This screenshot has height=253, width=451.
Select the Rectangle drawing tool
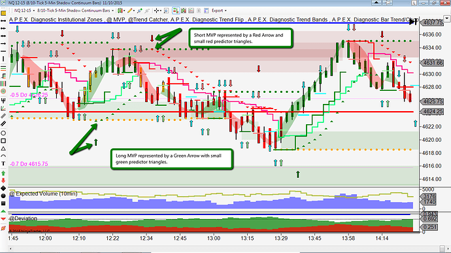pyautogui.click(x=3, y=141)
